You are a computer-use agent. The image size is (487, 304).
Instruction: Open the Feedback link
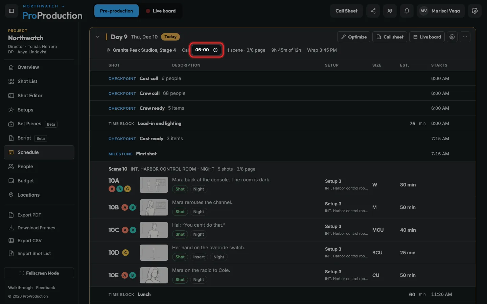click(x=46, y=288)
